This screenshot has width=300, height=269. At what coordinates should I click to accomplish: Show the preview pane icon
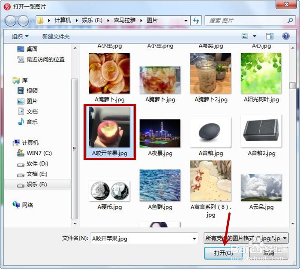[270, 36]
